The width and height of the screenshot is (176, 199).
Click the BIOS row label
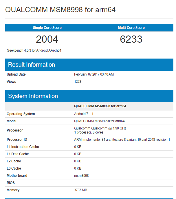11,183
